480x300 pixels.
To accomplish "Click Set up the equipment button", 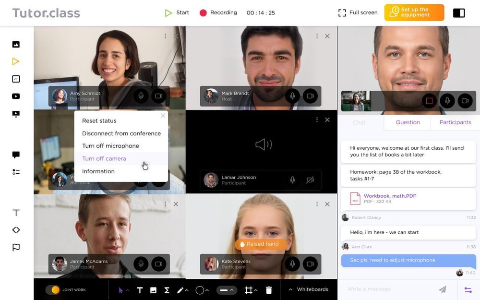I will point(414,12).
